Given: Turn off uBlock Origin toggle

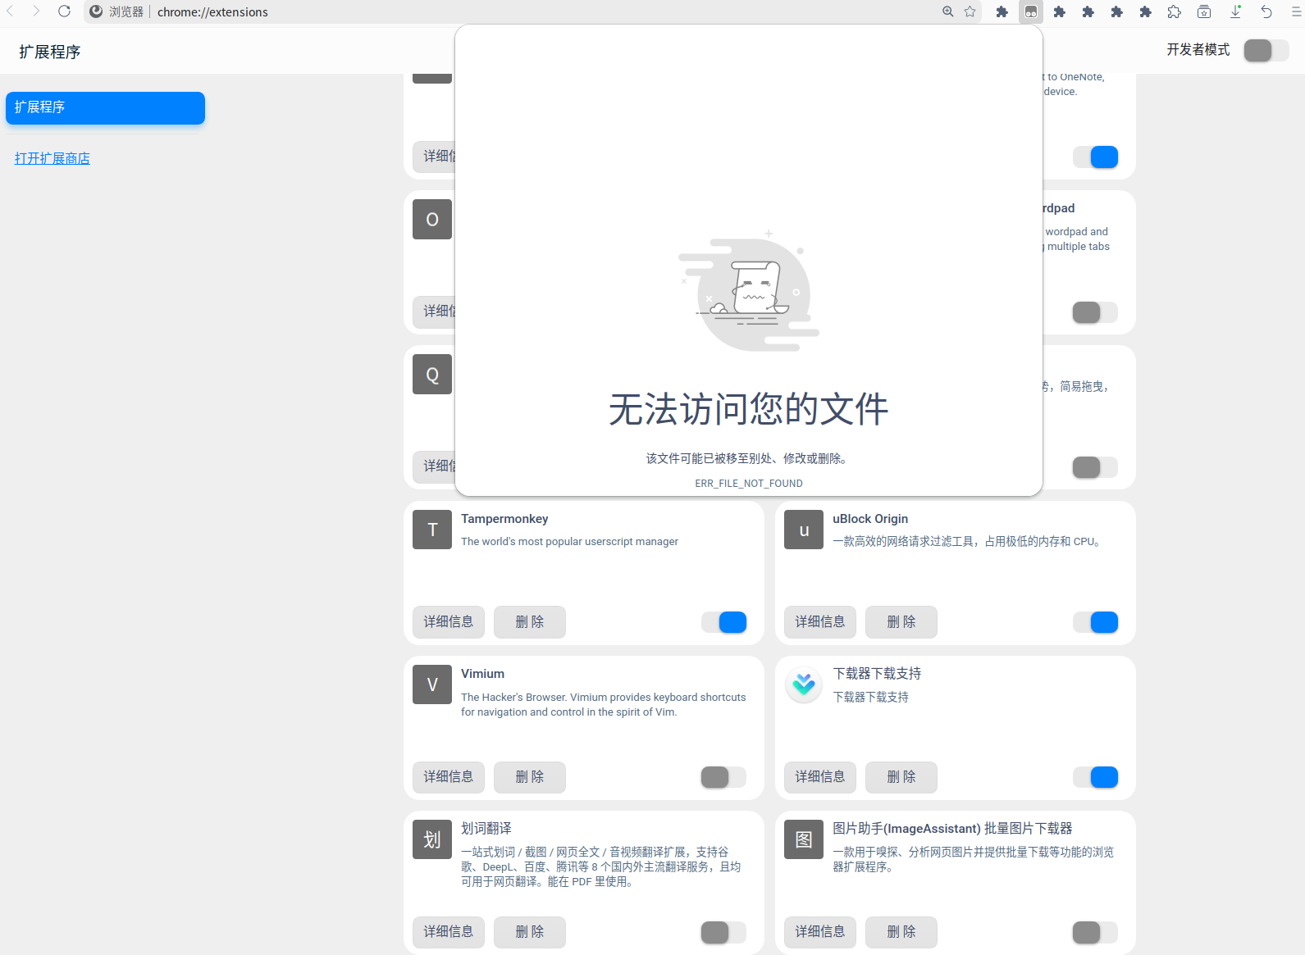Looking at the screenshot, I should [x=1096, y=622].
